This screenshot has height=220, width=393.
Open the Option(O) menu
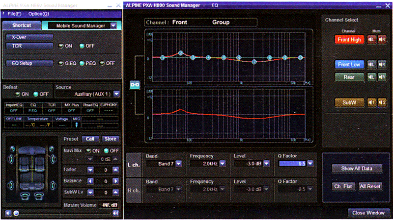point(39,14)
